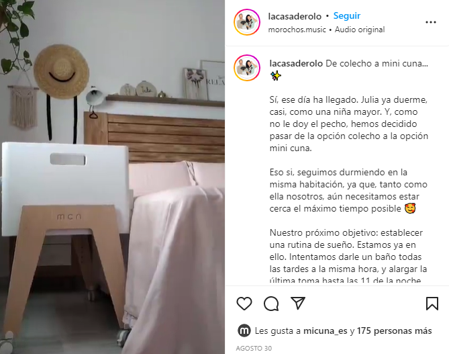Like the post with the heart icon
The image size is (449, 354).
244,304
